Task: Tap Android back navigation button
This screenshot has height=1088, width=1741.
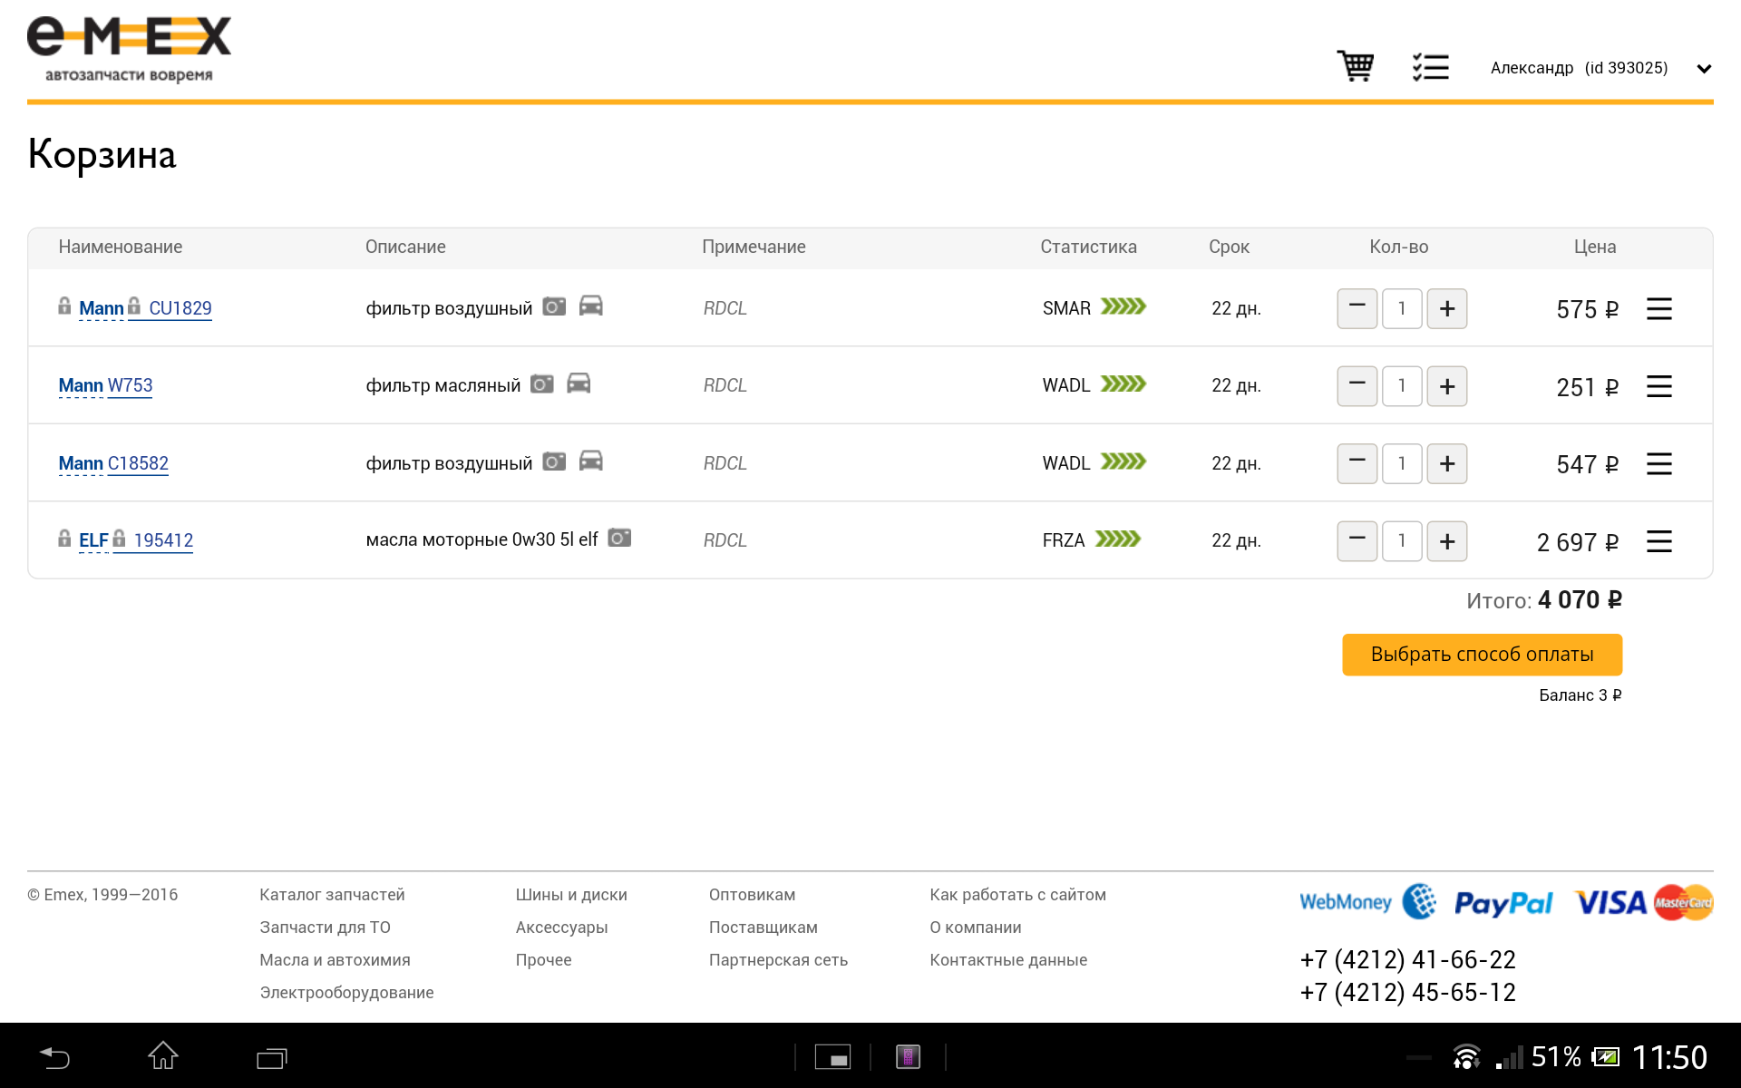Action: click(54, 1057)
